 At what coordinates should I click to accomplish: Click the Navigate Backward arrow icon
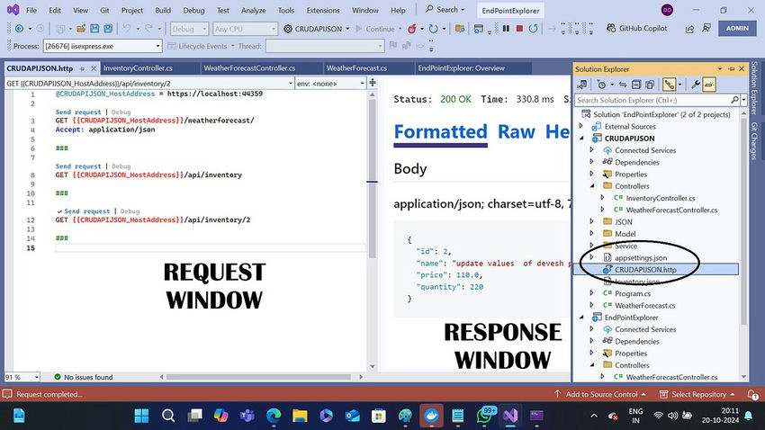19,29
